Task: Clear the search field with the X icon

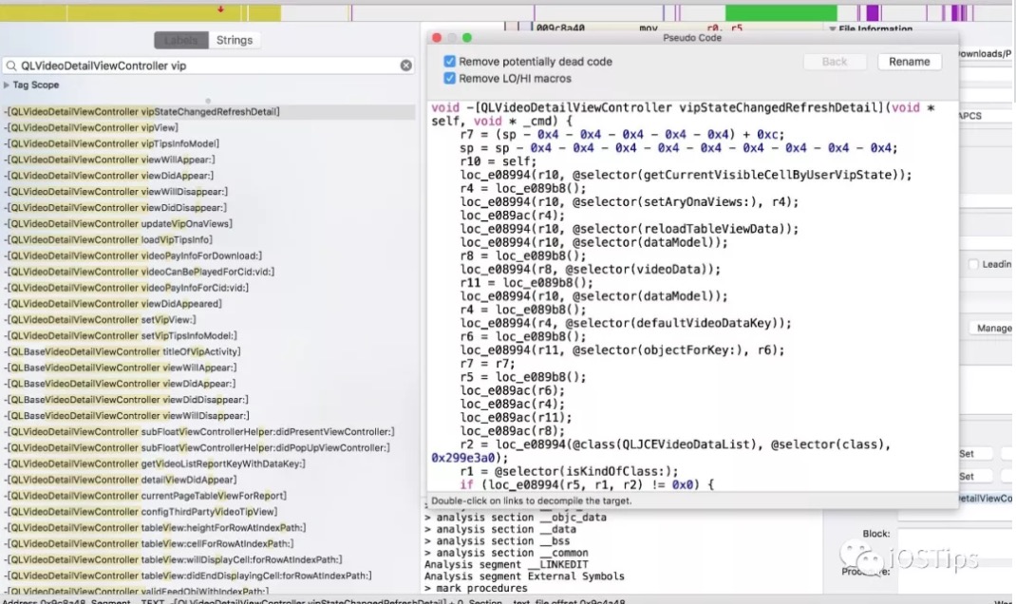Action: [x=405, y=66]
